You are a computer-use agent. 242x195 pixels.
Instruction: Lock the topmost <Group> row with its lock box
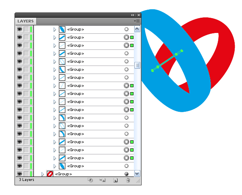point(26,29)
